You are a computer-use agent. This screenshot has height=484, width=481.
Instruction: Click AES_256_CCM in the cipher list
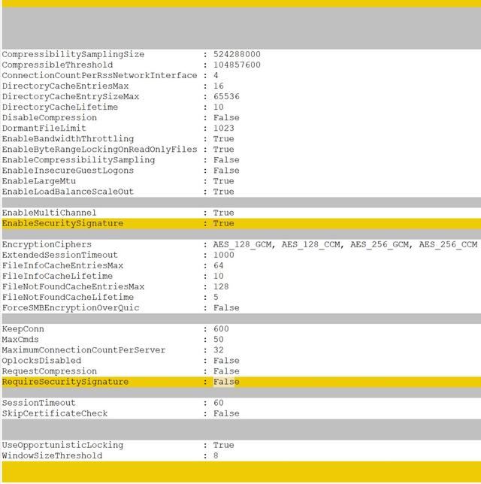click(448, 245)
